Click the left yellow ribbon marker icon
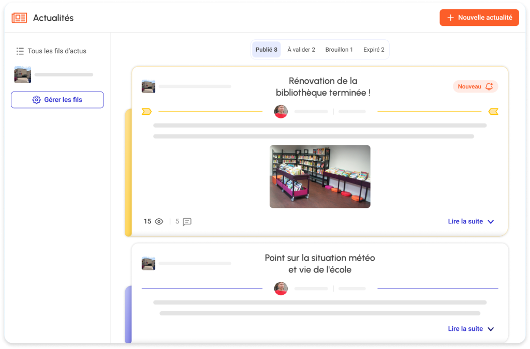Screen dimensions: 530x349 click(146, 111)
